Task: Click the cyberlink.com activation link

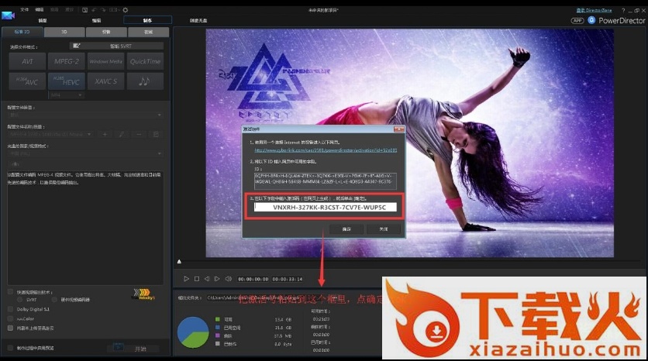Action: pyautogui.click(x=326, y=150)
